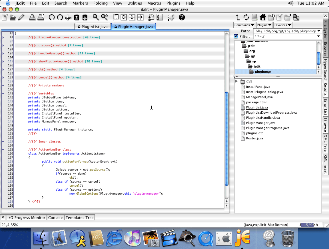Expand the CVS folder
Screen dimensions: 329x249
237,82
